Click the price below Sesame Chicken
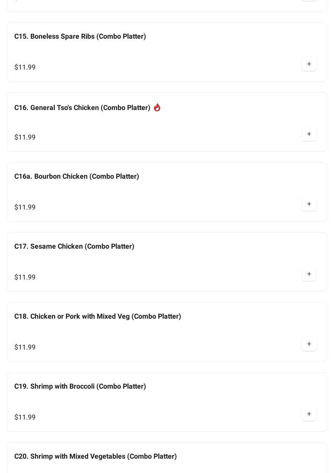Screen dimensions: 334x473 tap(25, 277)
